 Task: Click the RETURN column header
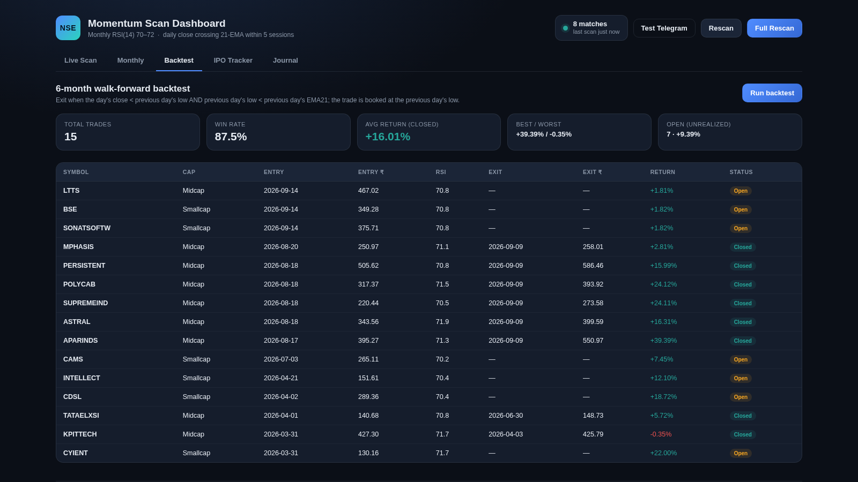[x=663, y=172]
